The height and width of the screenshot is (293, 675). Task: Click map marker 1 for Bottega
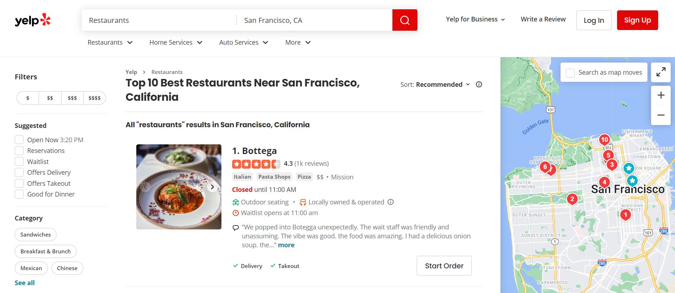click(x=625, y=215)
